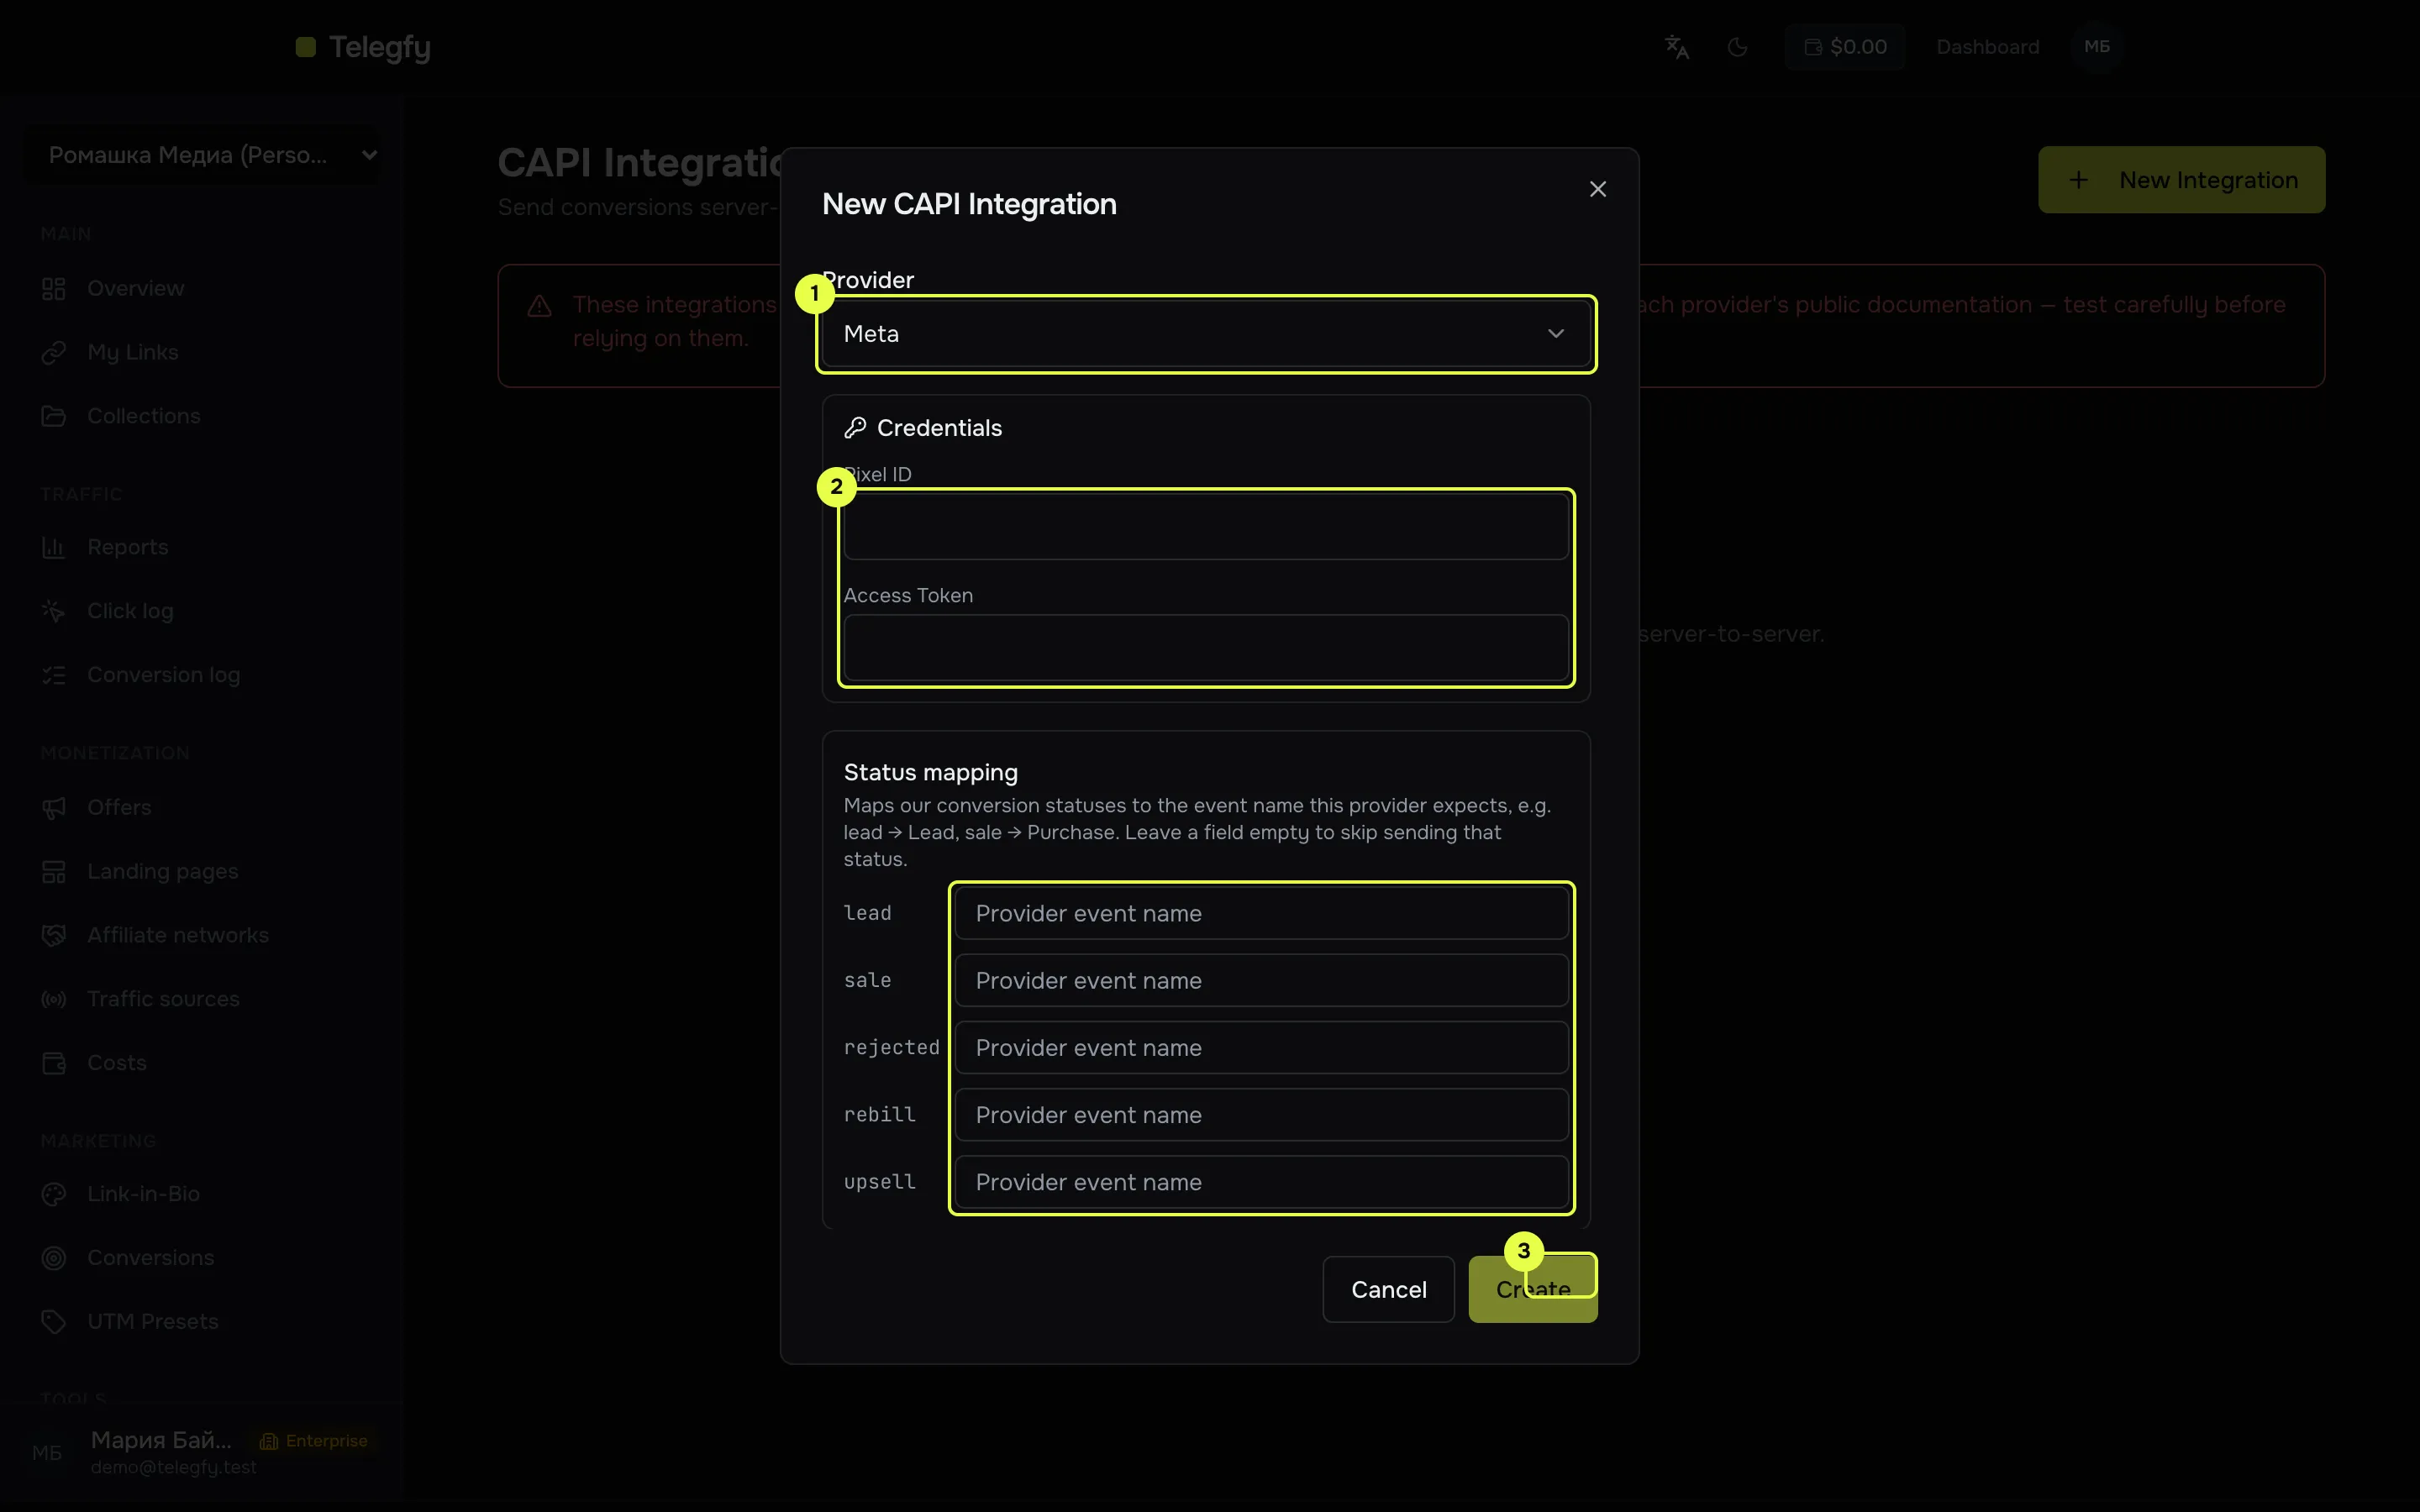Click the Affiliate networks handshake icon
The image size is (2420, 1512).
(x=54, y=935)
